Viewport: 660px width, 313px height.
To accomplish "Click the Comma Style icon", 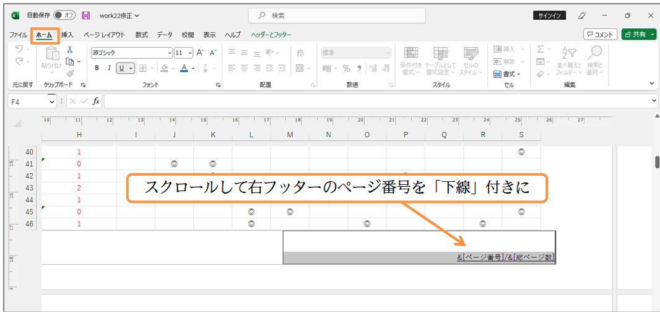I will [359, 68].
